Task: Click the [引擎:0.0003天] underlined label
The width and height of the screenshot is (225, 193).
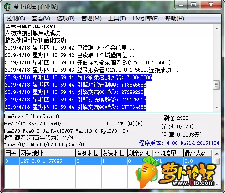Action: pyautogui.click(x=182, y=135)
